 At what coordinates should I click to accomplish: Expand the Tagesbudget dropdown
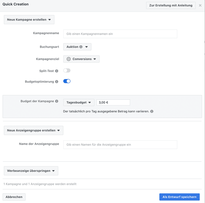point(79,102)
